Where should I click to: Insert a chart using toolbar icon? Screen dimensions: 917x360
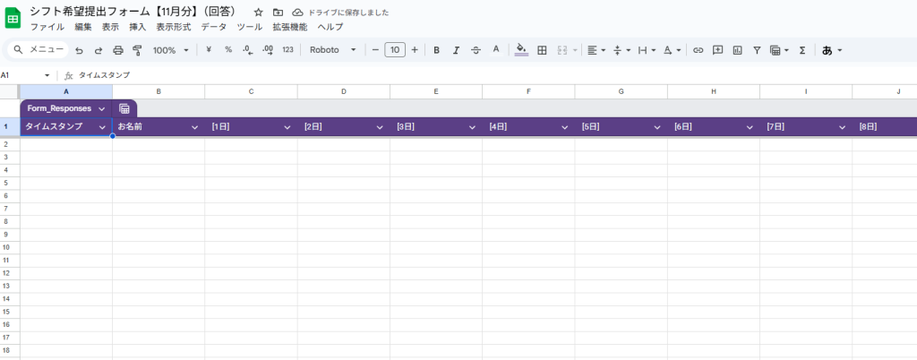(737, 50)
